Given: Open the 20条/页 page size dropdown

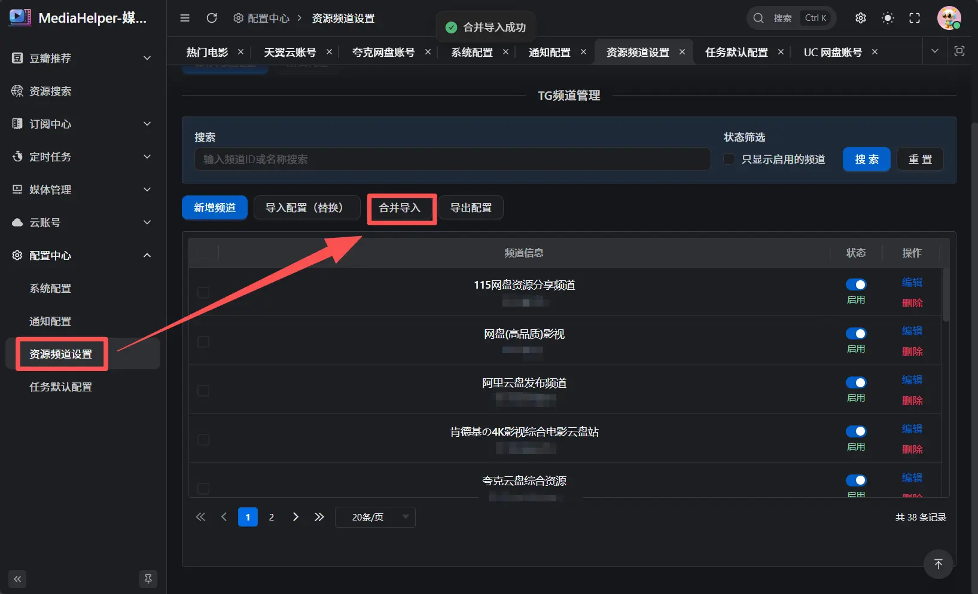Looking at the screenshot, I should tap(375, 517).
